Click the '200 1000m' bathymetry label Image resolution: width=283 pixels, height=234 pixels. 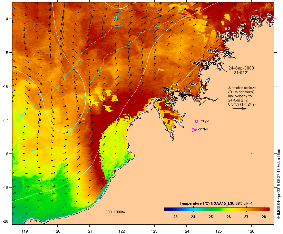[115, 212]
